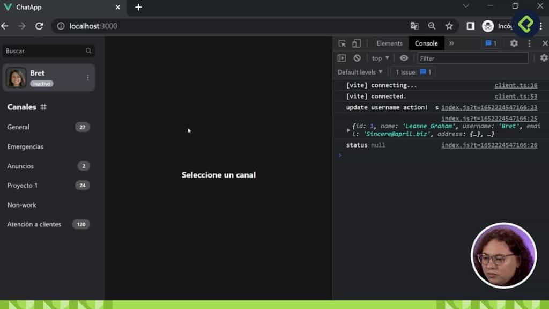This screenshot has width=549, height=309.
Task: Click the magnifier icon in the Buscar field
Action: 87,50
